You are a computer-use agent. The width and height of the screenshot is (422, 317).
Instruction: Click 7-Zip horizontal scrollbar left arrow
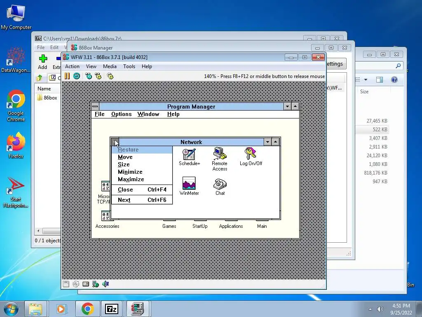[38, 231]
